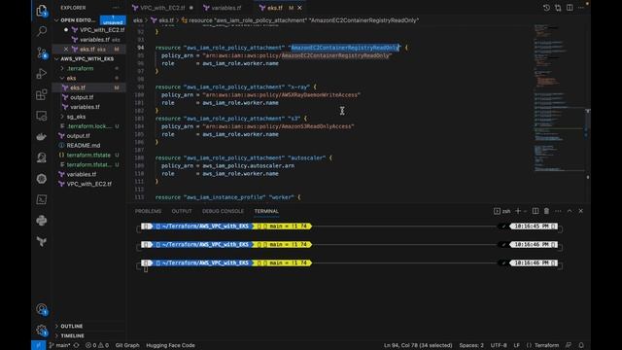The width and height of the screenshot is (622, 350).
Task: Open the Terraform language mode selector
Action: 546,345
